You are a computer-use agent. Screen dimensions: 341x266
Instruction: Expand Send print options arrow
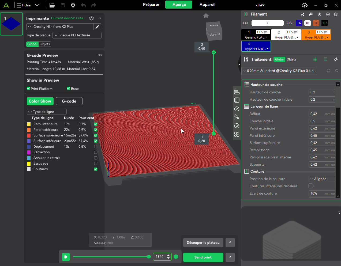[x=230, y=257]
